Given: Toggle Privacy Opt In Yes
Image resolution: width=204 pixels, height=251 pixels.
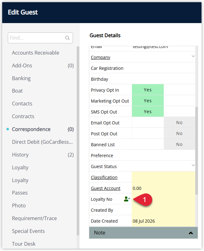Looking at the screenshot, I should coord(148,90).
